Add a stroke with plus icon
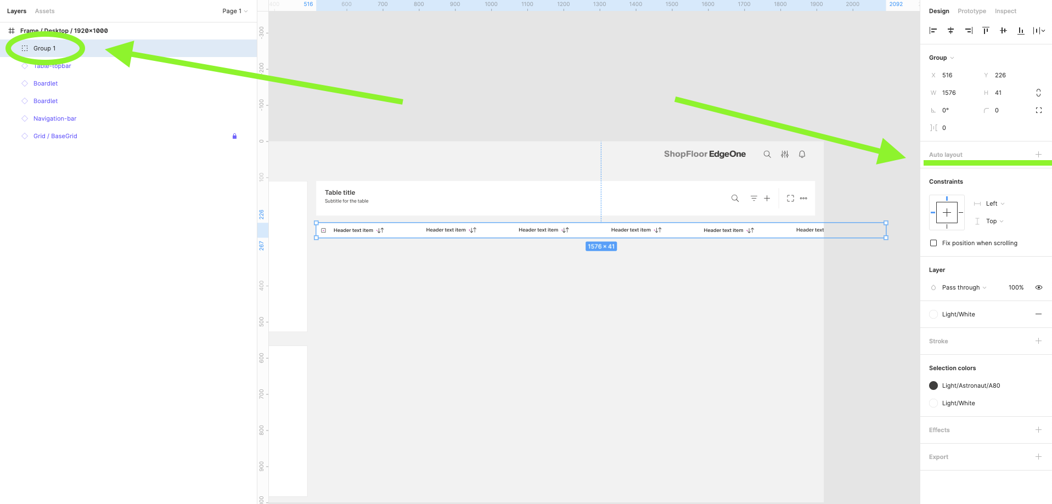Image resolution: width=1052 pixels, height=504 pixels. coord(1038,341)
